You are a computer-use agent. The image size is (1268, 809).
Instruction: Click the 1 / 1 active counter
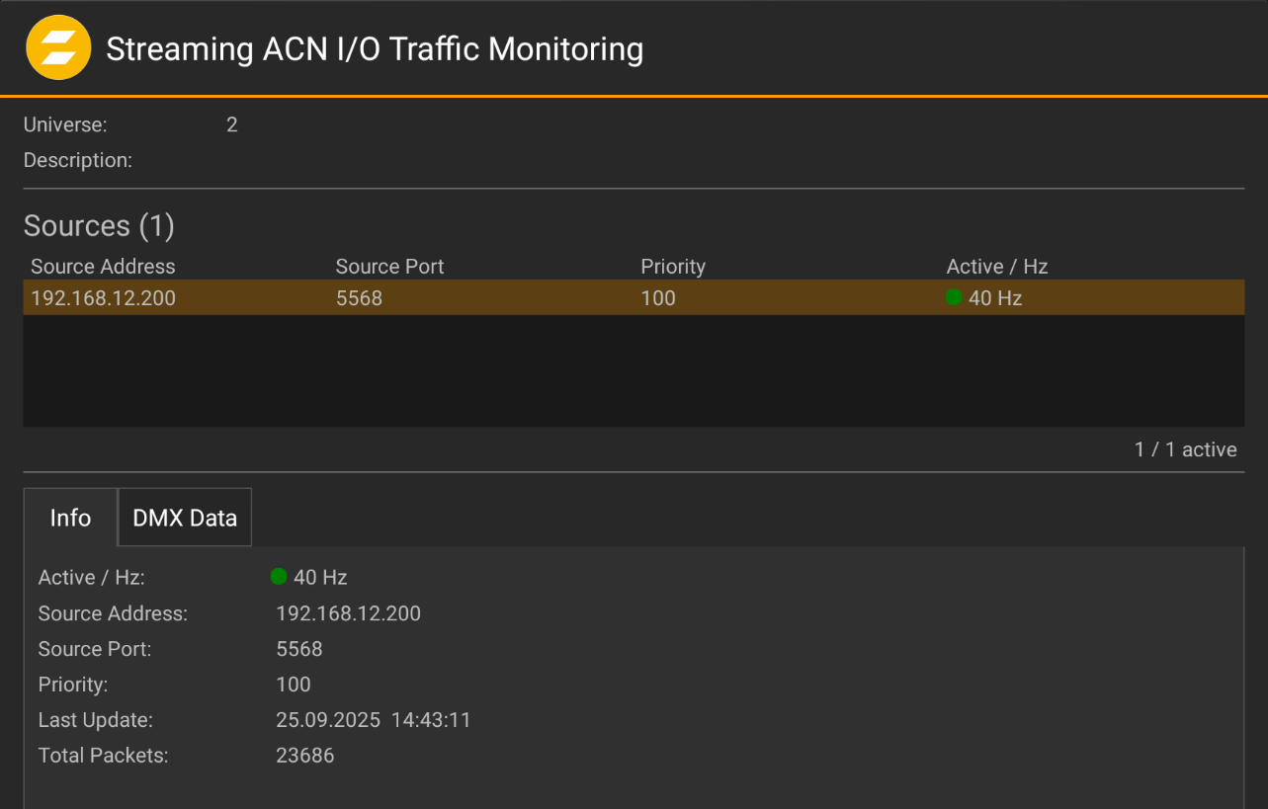(1186, 449)
